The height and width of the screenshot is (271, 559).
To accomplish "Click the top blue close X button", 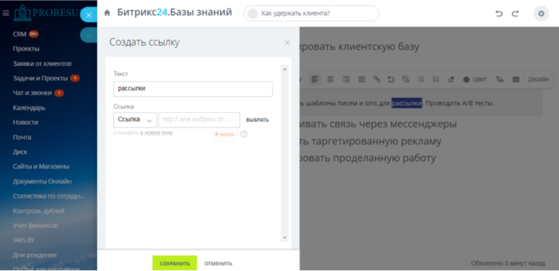I will (89, 15).
